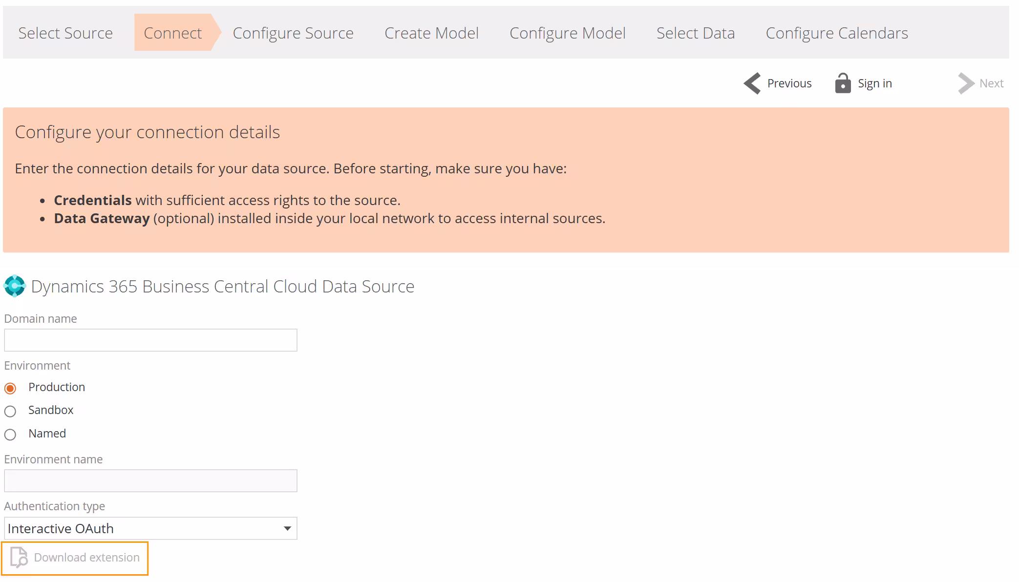Go to the Configure Calendars step
The height and width of the screenshot is (582, 1019).
(837, 33)
